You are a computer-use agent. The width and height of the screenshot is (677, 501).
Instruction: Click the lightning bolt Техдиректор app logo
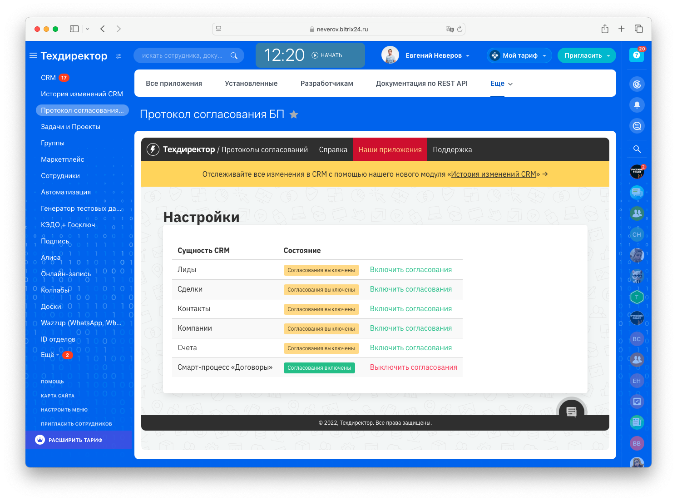pos(153,149)
